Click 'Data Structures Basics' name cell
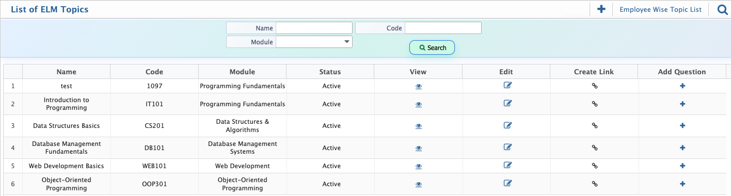 pos(67,126)
